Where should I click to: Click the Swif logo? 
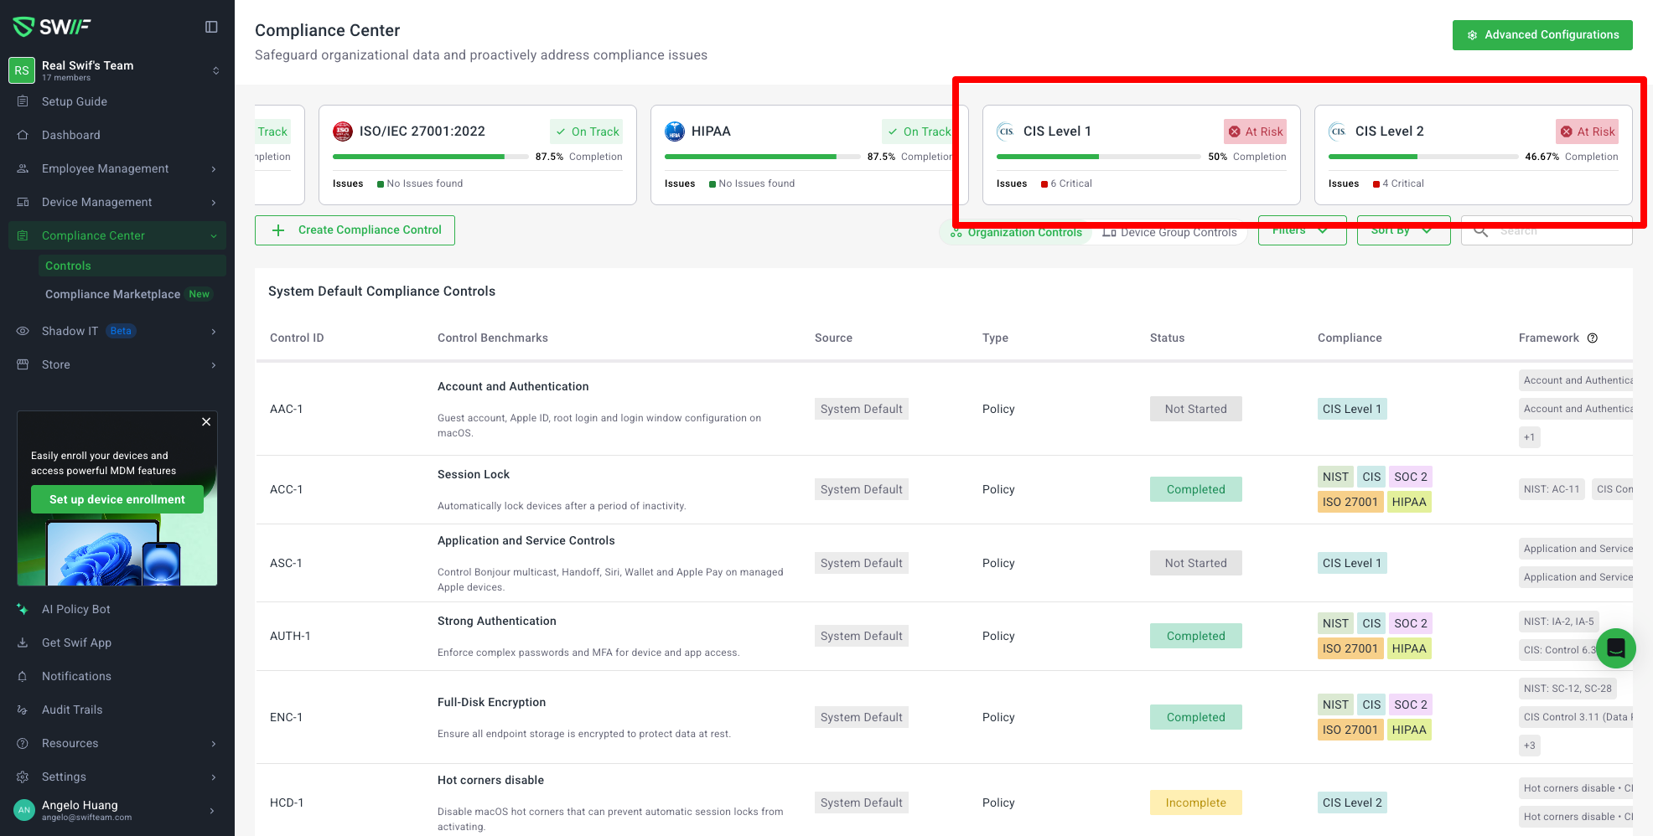(52, 27)
